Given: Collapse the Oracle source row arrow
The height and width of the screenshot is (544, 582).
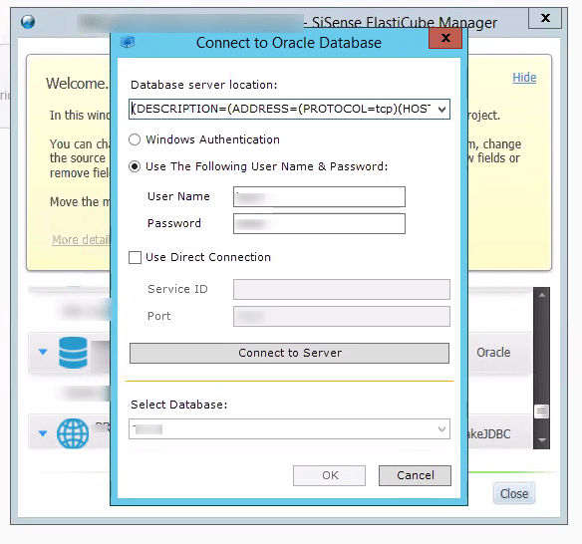Looking at the screenshot, I should 43,352.
